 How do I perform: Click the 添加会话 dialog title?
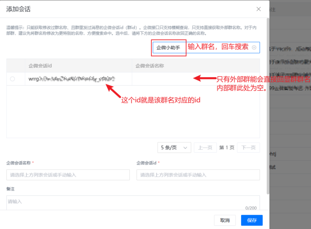18,9
